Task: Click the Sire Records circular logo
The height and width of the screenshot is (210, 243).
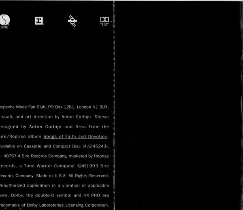Action: coord(5,20)
